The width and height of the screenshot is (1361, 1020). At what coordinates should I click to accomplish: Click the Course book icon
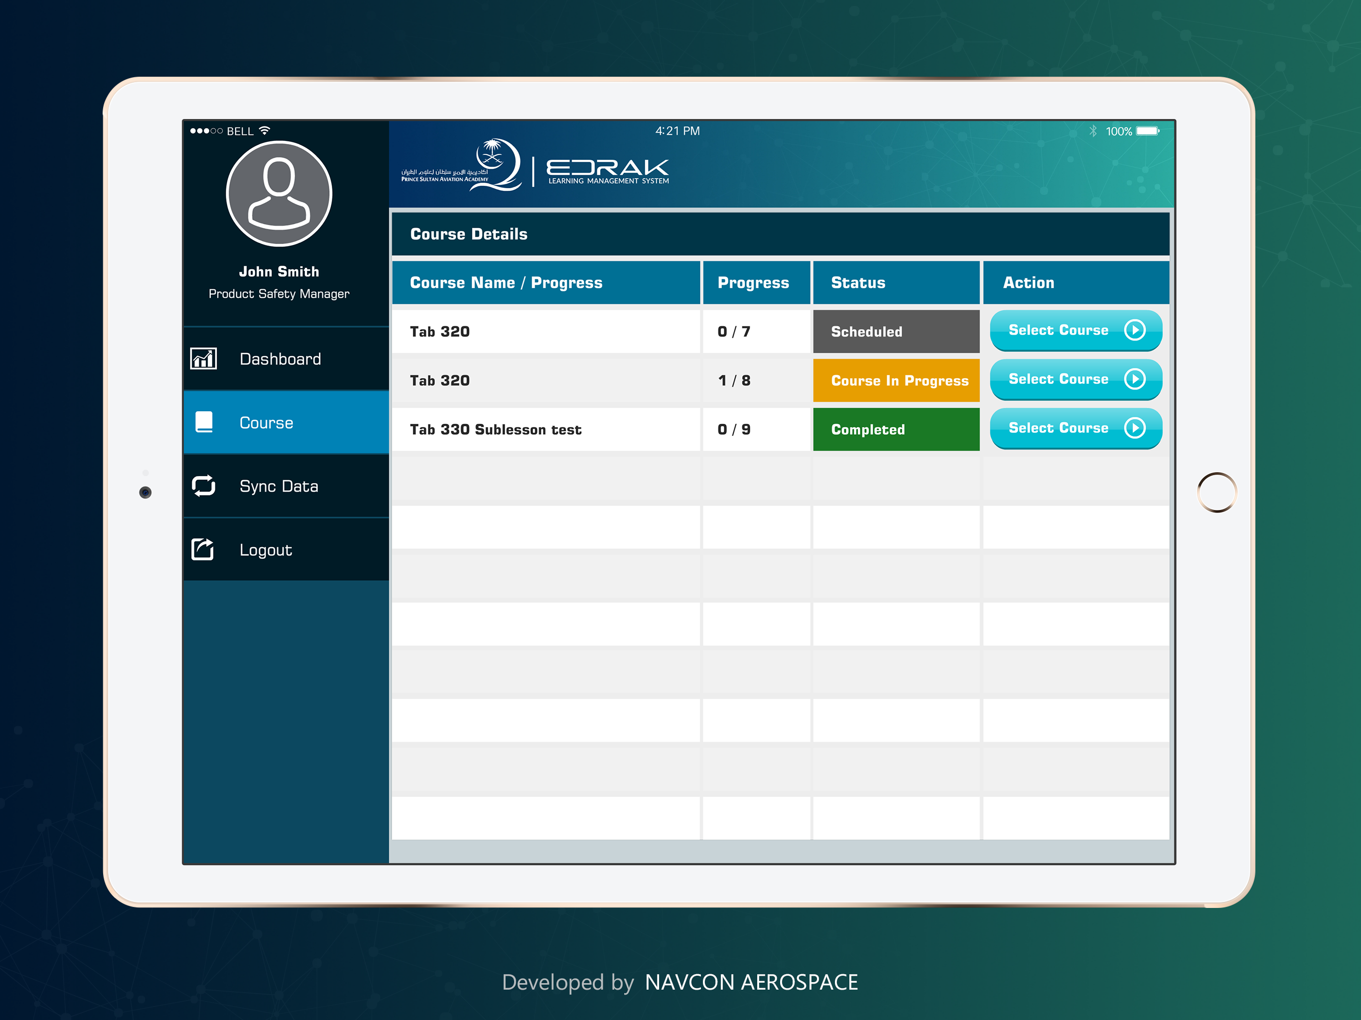click(x=204, y=422)
